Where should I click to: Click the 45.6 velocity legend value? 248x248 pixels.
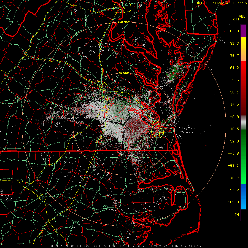(x=234, y=80)
